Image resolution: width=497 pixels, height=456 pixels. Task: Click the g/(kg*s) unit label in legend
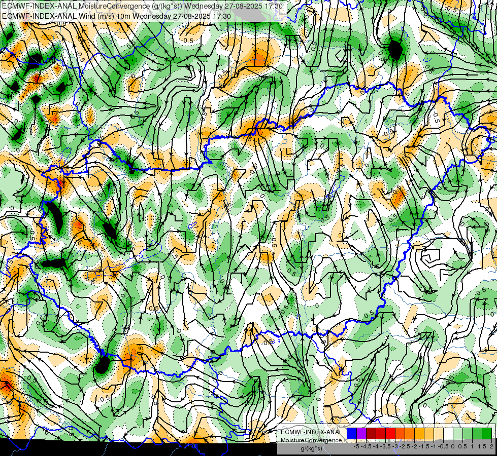pyautogui.click(x=311, y=449)
